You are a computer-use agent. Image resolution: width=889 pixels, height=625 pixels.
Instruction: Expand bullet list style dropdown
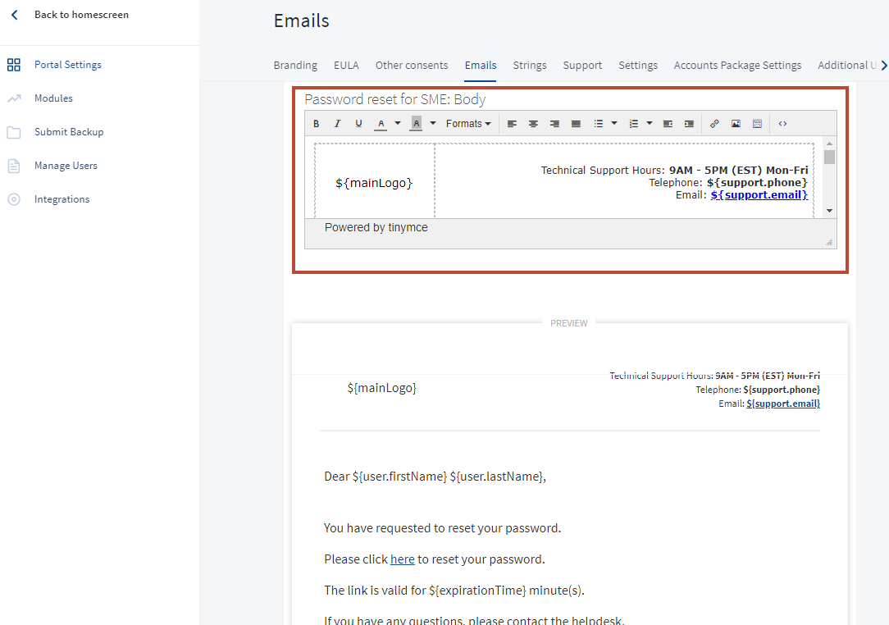(614, 123)
